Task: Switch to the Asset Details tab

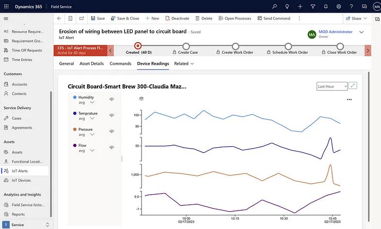Action: [x=92, y=63]
